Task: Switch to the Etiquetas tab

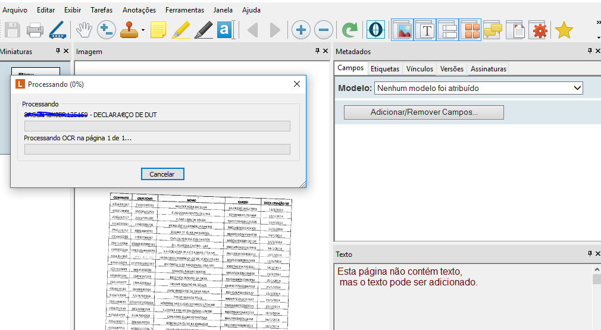Action: 385,68
